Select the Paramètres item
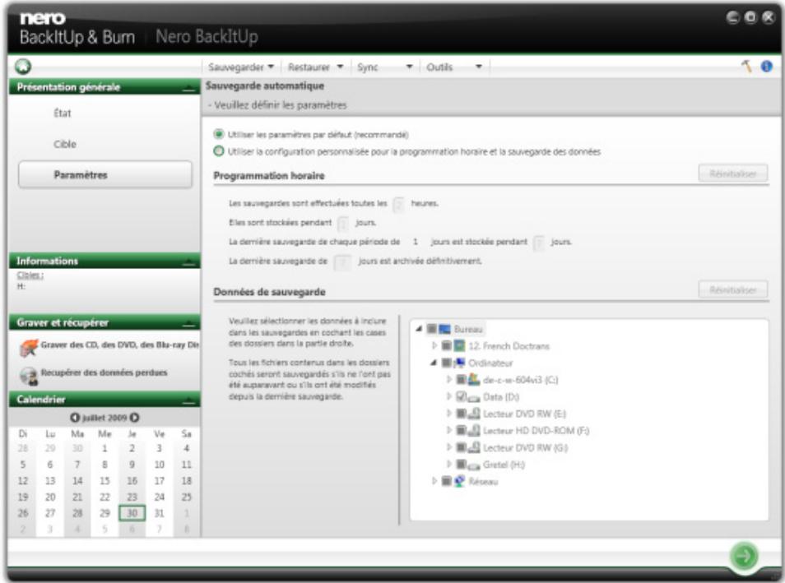This screenshot has height=583, width=785. pyautogui.click(x=105, y=174)
